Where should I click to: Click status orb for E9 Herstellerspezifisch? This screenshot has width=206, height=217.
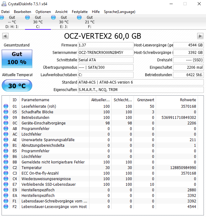click(x=6, y=190)
